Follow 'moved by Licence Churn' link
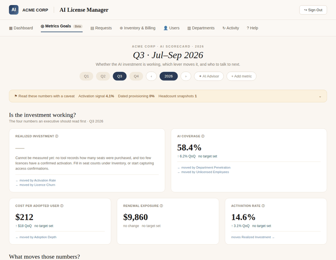This screenshot has width=336, height=260. [35, 185]
